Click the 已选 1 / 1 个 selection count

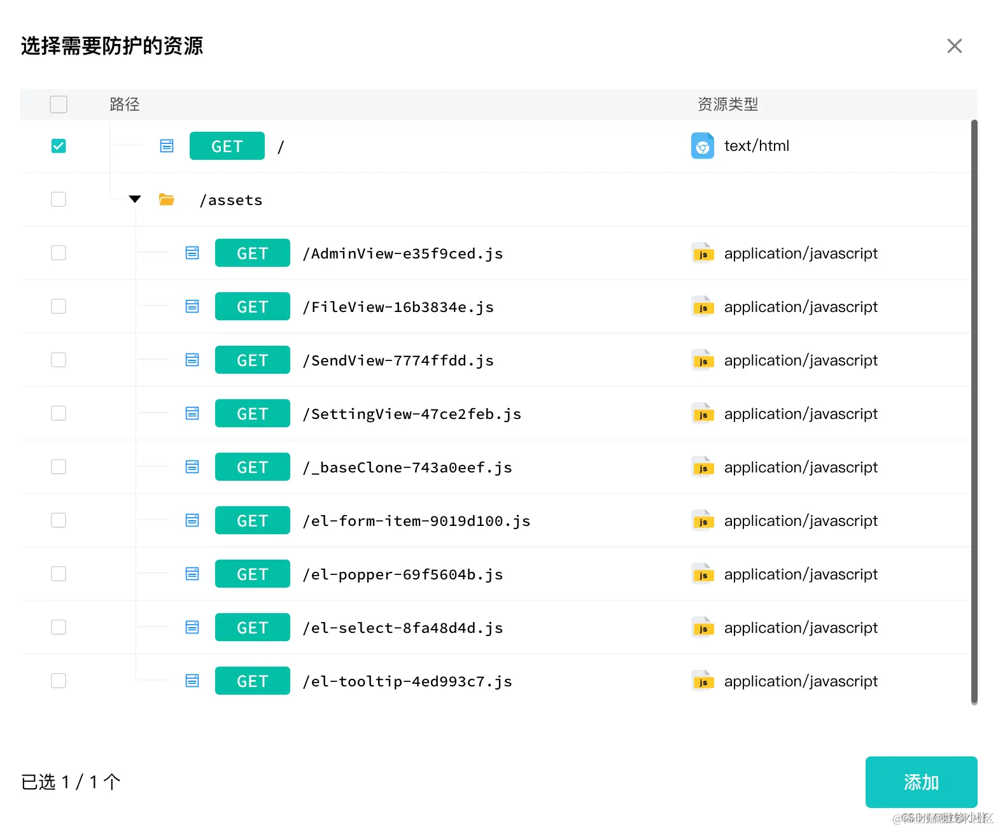(71, 782)
